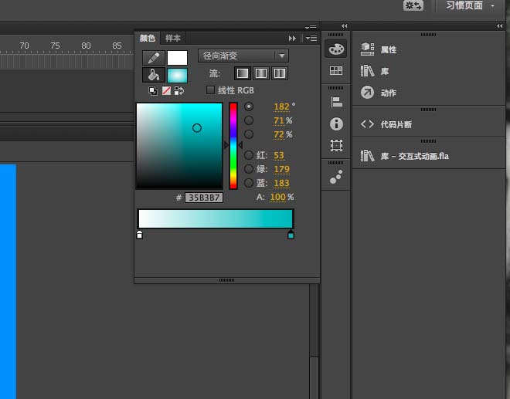This screenshot has height=399, width=510.
Task: Open the timeline panel options menu
Action: pyautogui.click(x=311, y=27)
